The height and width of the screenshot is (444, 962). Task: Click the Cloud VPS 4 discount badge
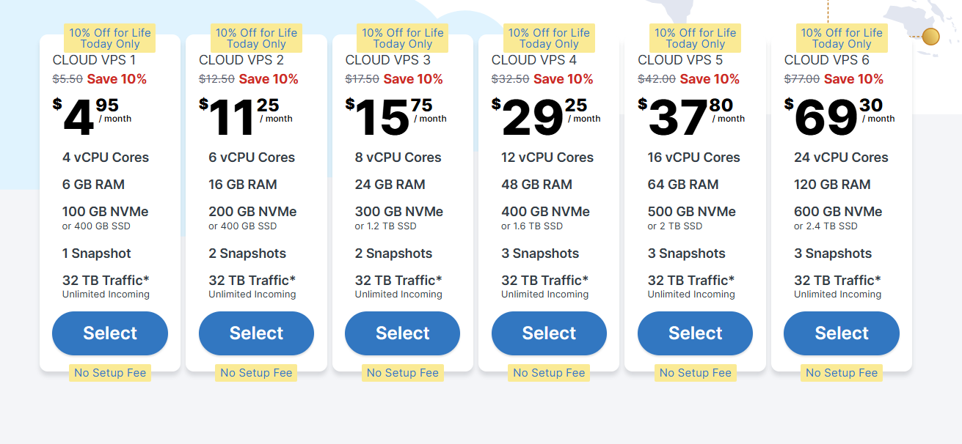pos(549,38)
